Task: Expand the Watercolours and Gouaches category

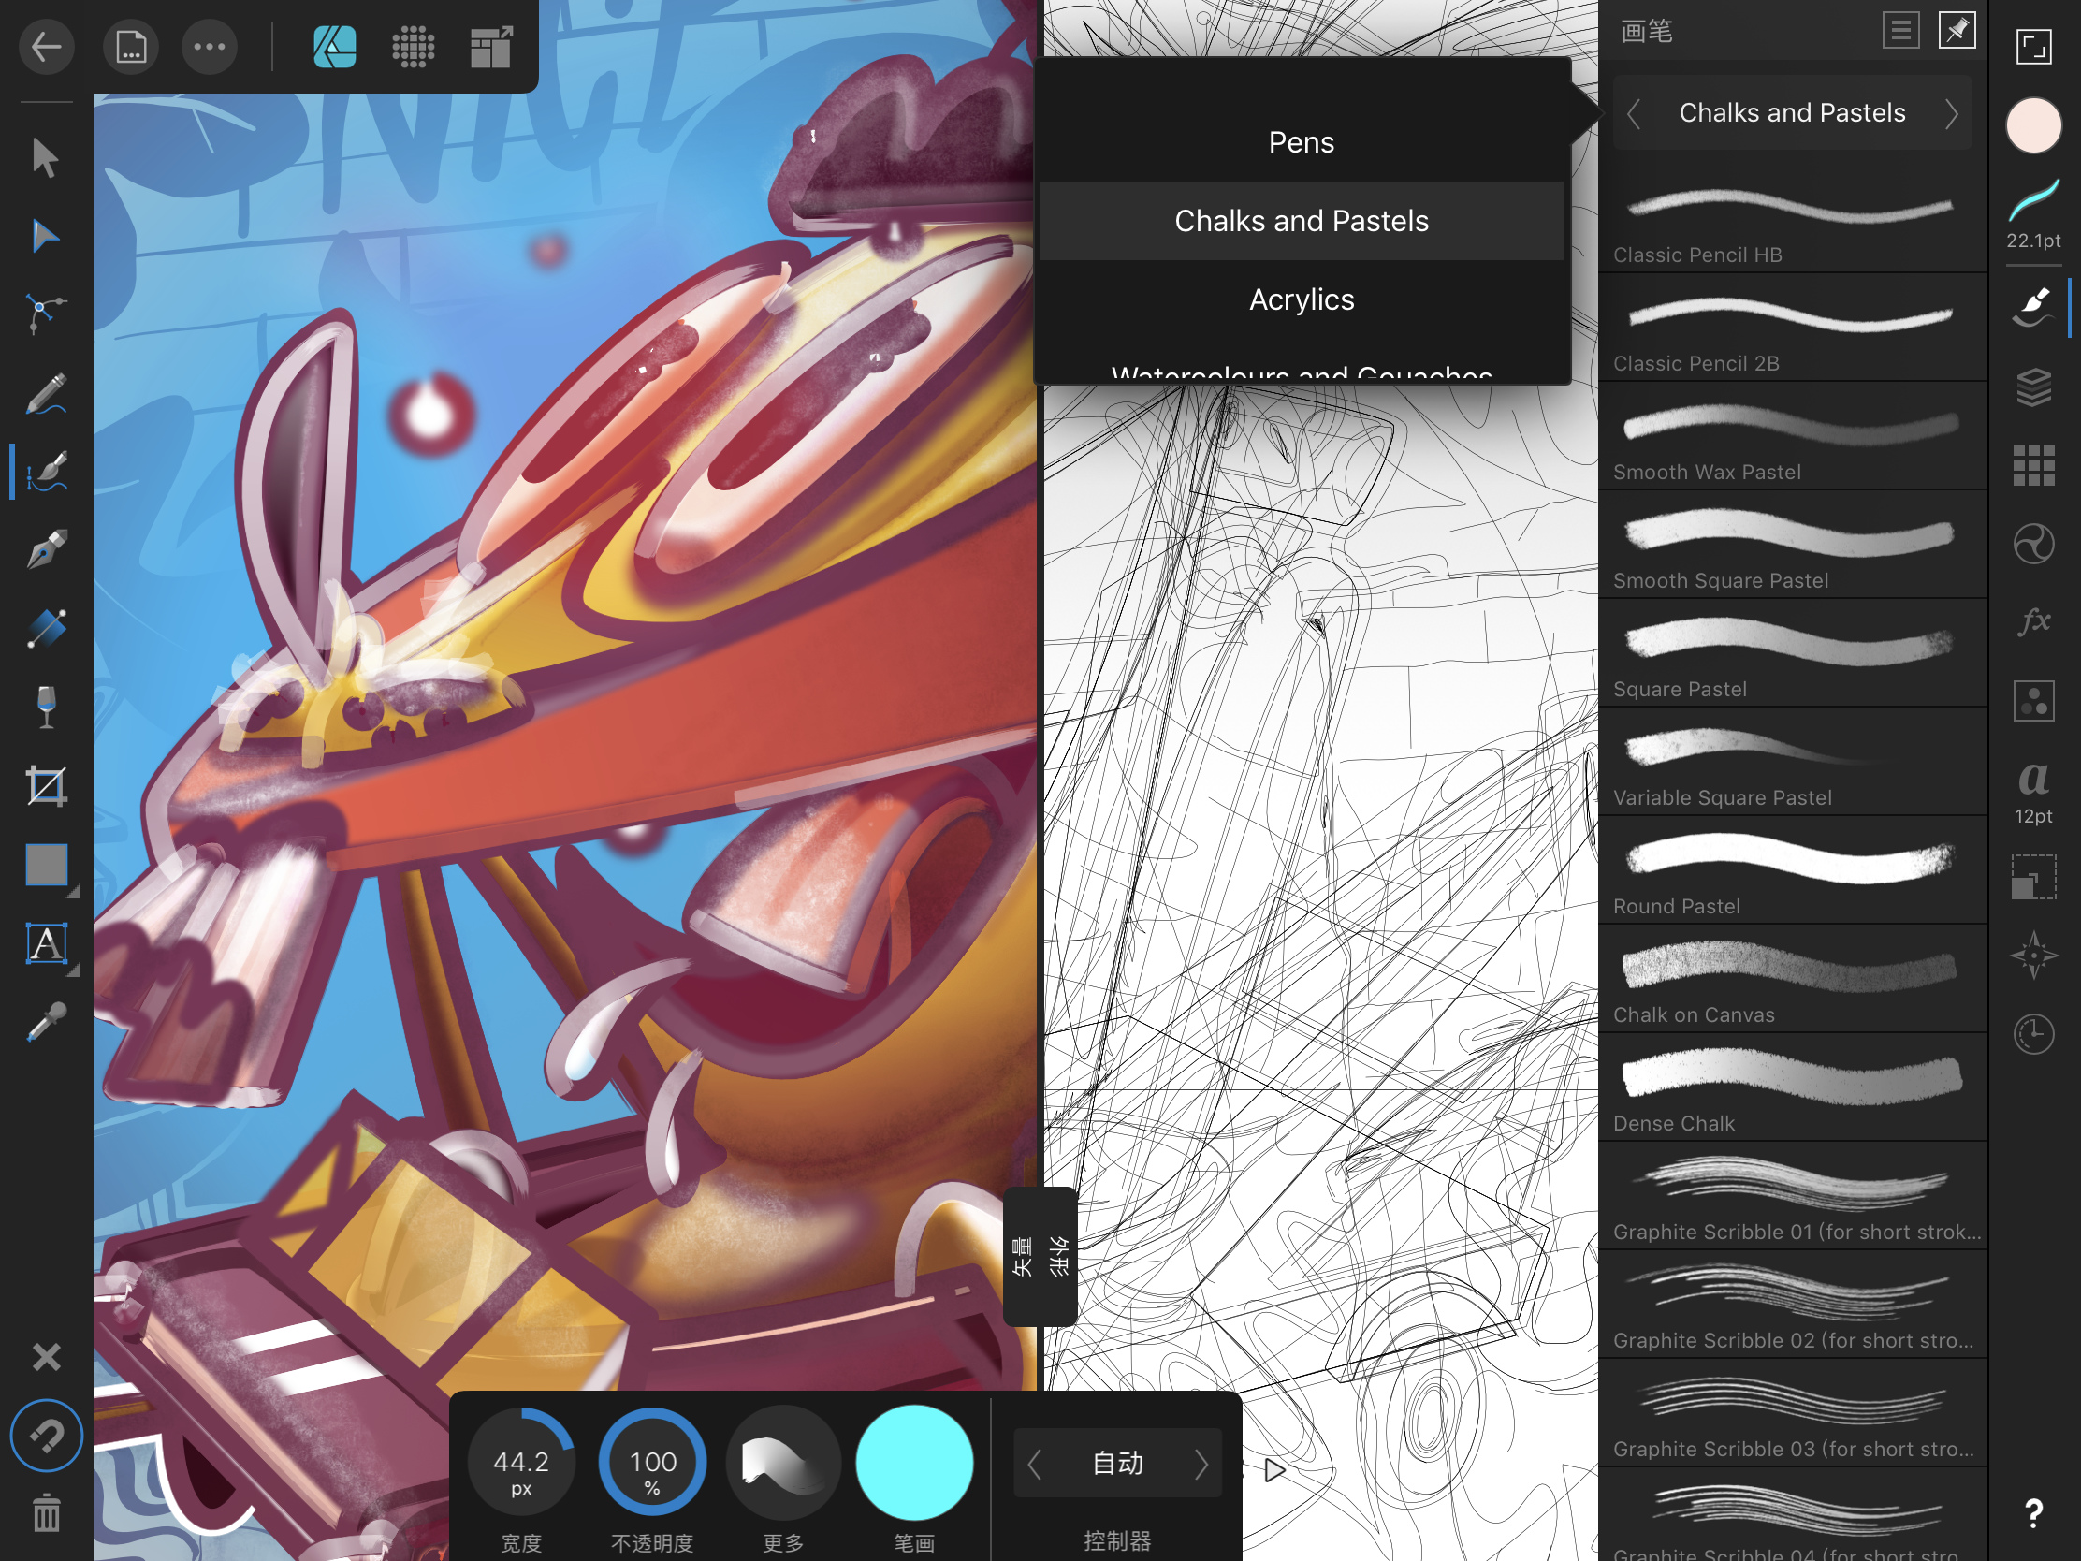Action: (x=1300, y=375)
